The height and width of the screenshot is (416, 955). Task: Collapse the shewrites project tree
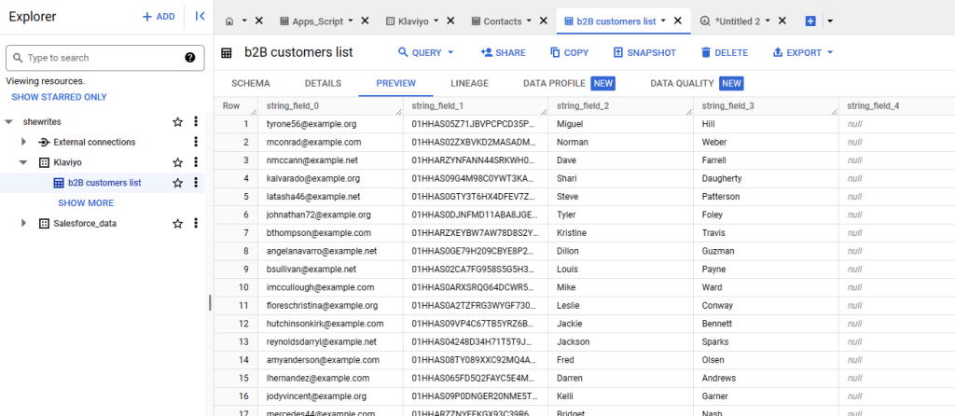click(9, 122)
